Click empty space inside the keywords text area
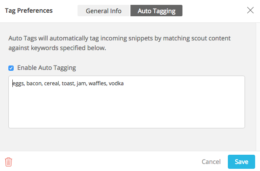 126,109
